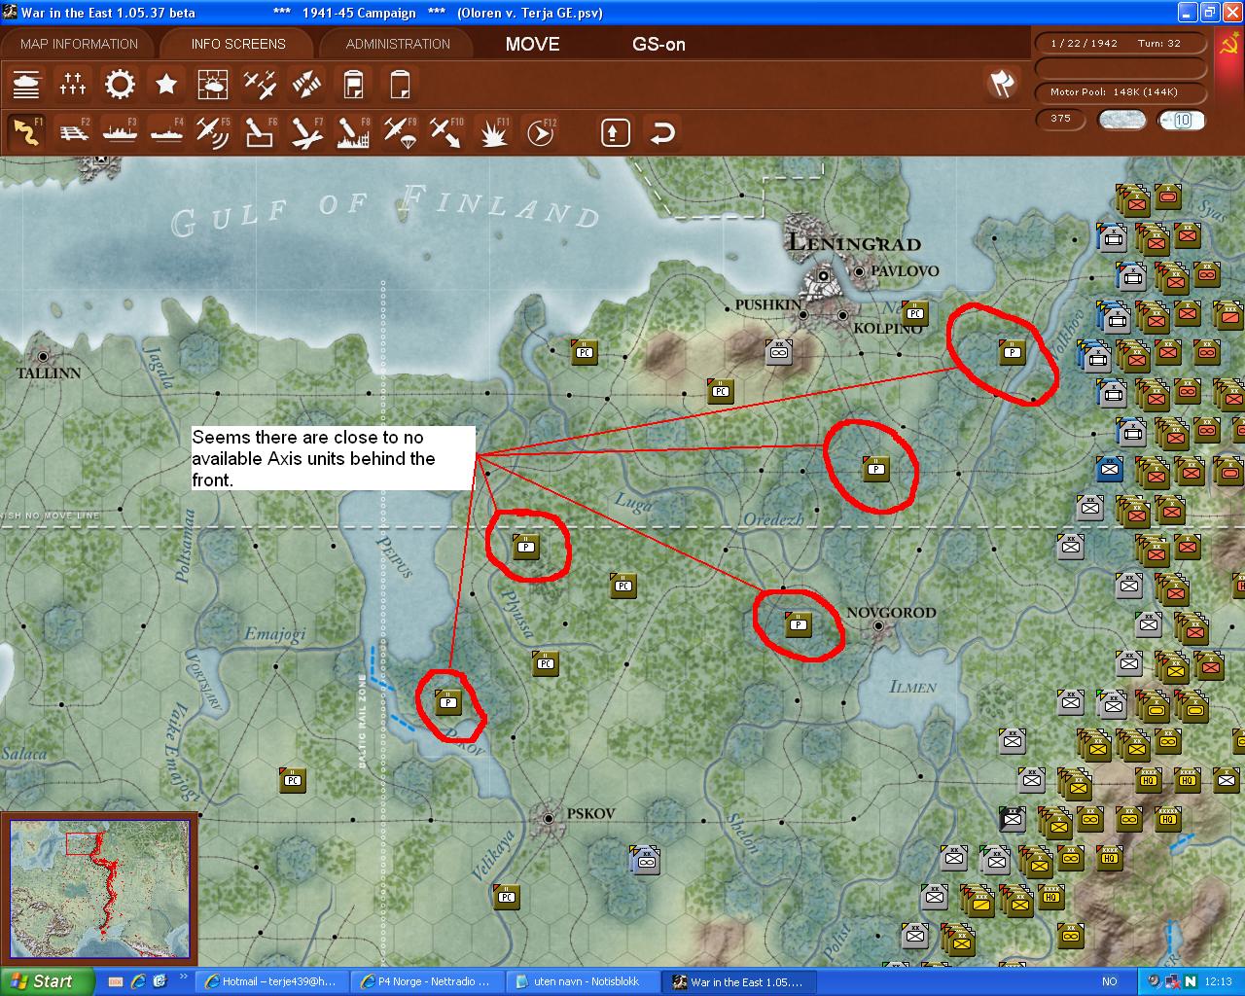Switch to the Hotmail taskbar window

tap(270, 981)
